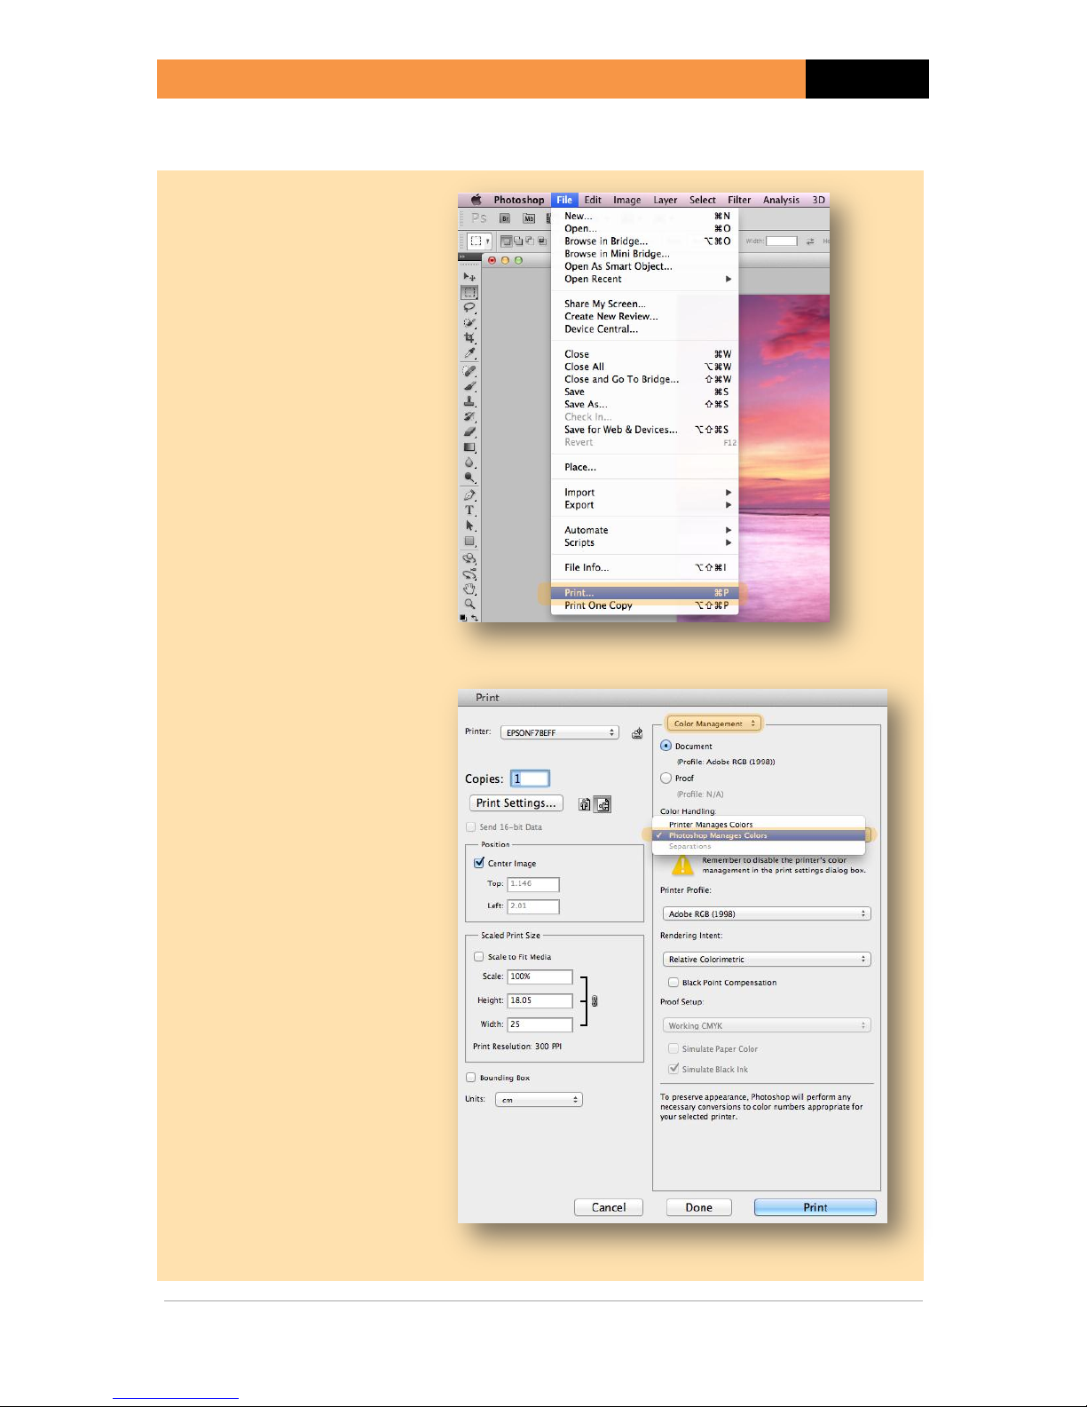The image size is (1087, 1407).
Task: Choose Print... from the File menu
Action: (x=645, y=592)
